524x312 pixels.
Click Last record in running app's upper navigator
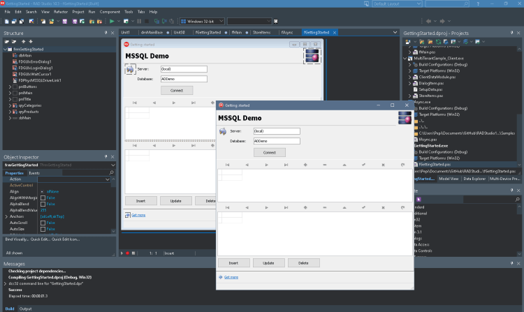coord(286,165)
